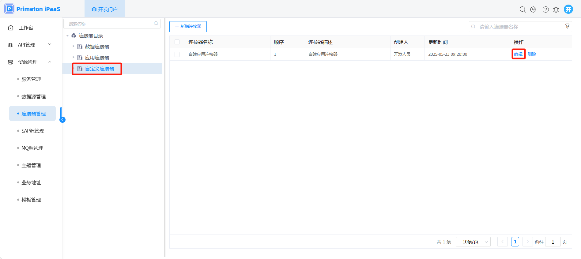Expand the 数据连接器 tree node
581x259 pixels.
(x=74, y=47)
